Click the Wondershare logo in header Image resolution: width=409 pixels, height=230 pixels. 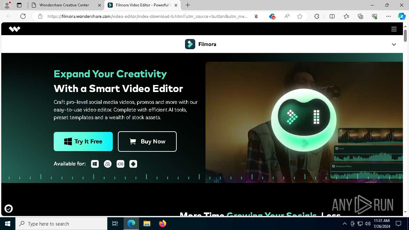click(14, 29)
